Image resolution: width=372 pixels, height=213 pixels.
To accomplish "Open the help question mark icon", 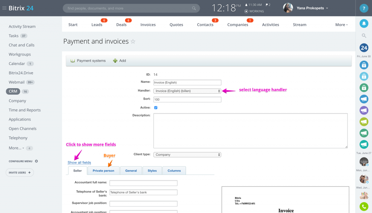I will (364, 8).
